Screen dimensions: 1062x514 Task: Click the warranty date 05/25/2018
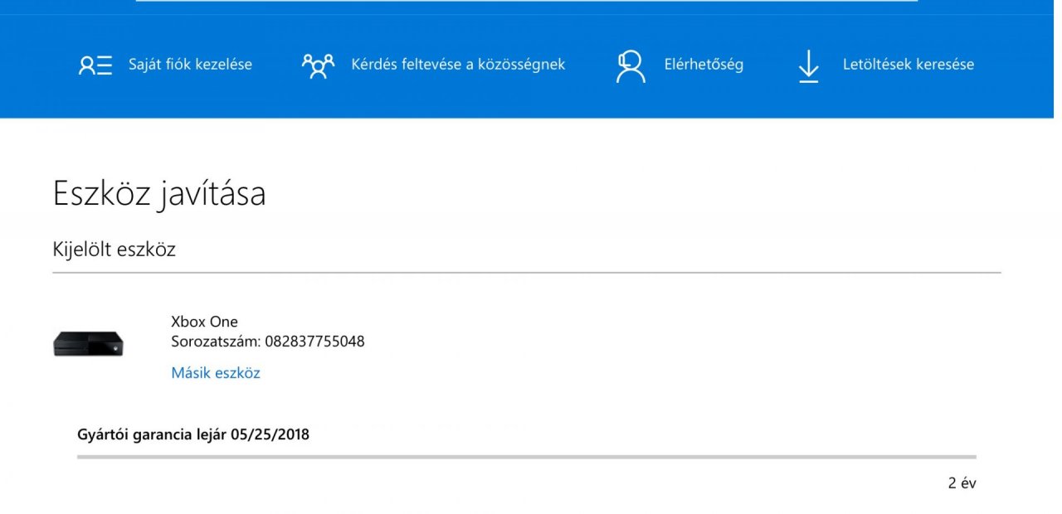[270, 434]
